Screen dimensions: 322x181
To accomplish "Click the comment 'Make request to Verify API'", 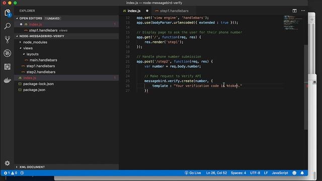I will (173, 76).
